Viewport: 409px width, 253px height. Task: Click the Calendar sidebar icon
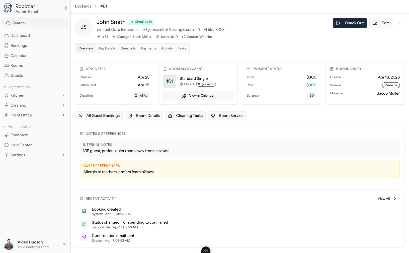(7, 55)
